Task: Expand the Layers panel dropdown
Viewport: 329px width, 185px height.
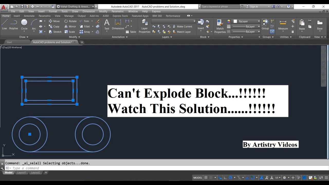Action: (167, 37)
